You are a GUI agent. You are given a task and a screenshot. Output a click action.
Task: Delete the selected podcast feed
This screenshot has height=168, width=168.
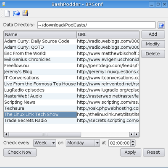point(153,54)
